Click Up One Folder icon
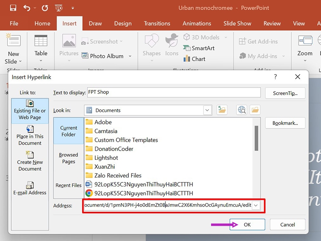The width and height of the screenshot is (321, 241). point(222,110)
